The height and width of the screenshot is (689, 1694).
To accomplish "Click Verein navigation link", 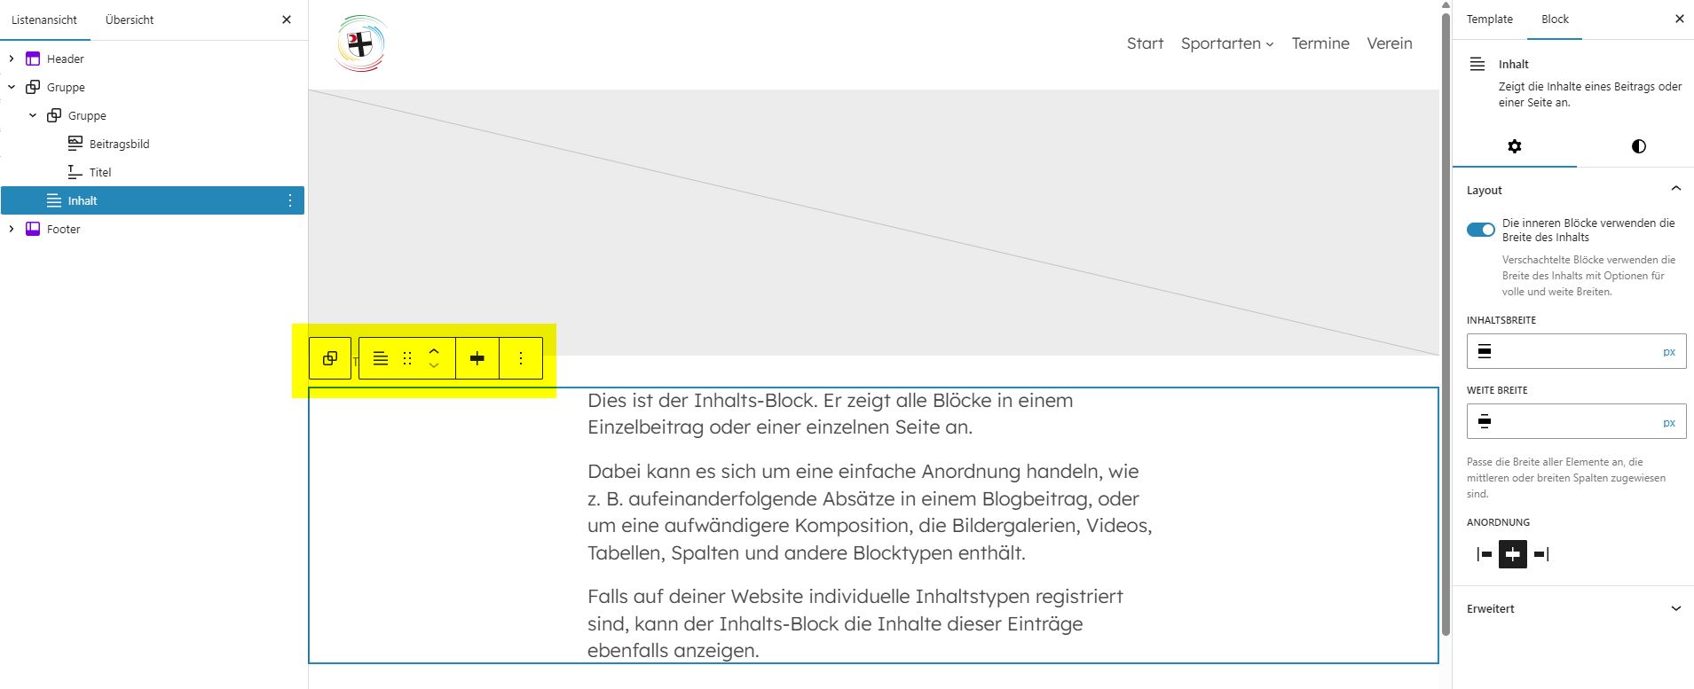I will point(1390,43).
